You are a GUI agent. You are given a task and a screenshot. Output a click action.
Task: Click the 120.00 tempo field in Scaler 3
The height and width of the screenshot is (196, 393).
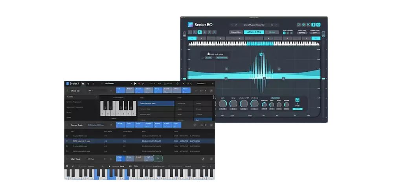click(x=169, y=83)
